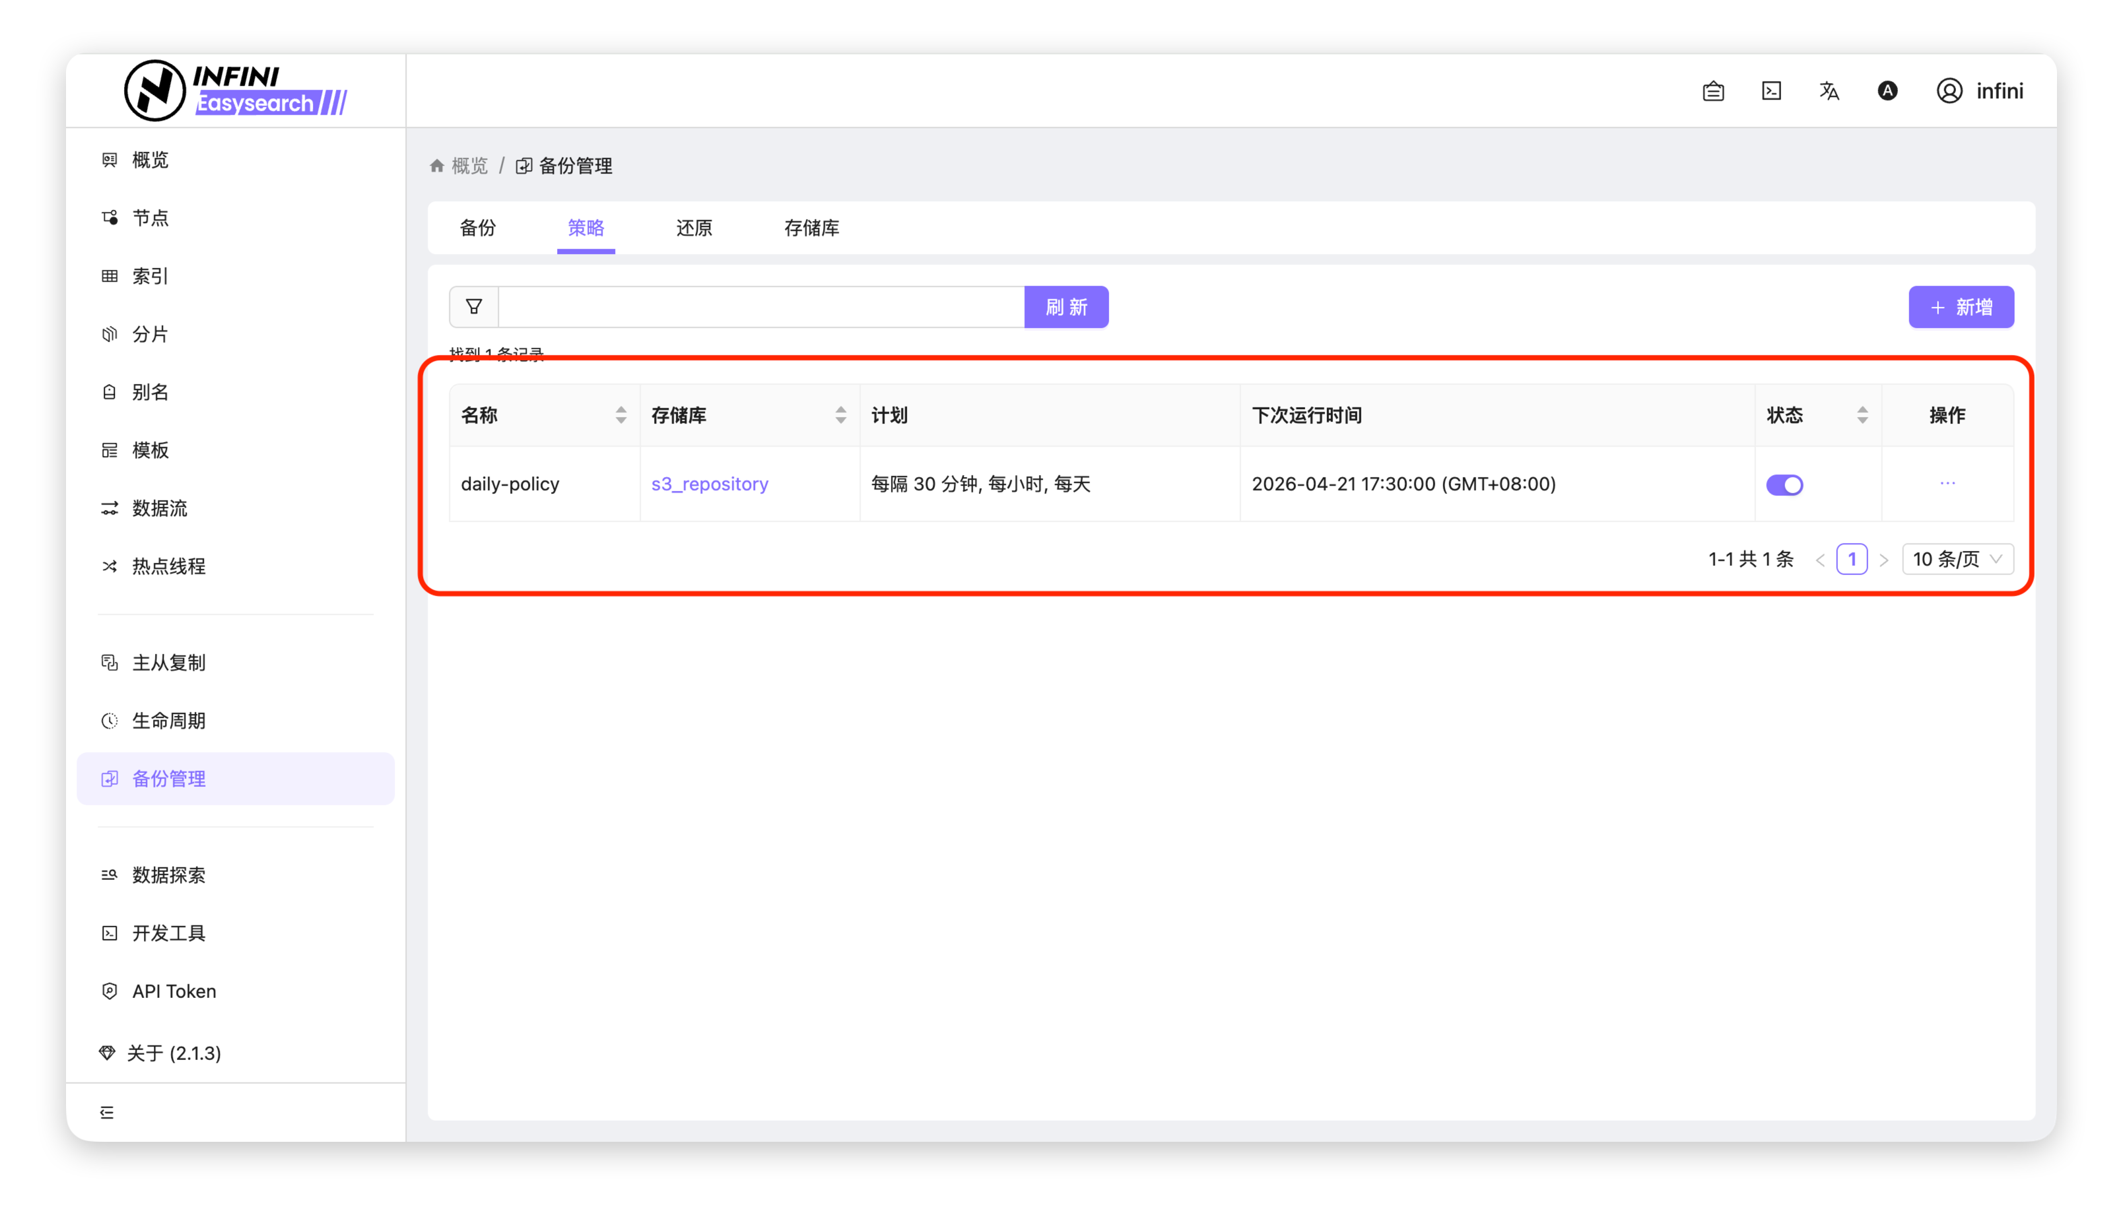Click the home icon in breadcrumb

pyautogui.click(x=436, y=166)
